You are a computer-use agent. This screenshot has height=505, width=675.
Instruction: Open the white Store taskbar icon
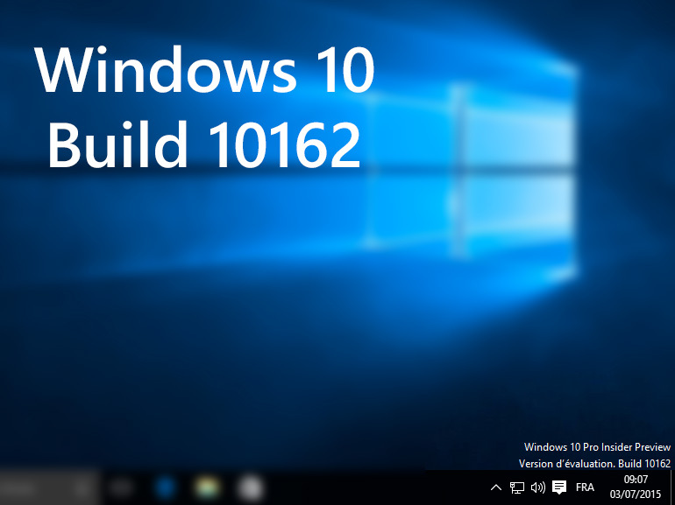[x=250, y=488]
